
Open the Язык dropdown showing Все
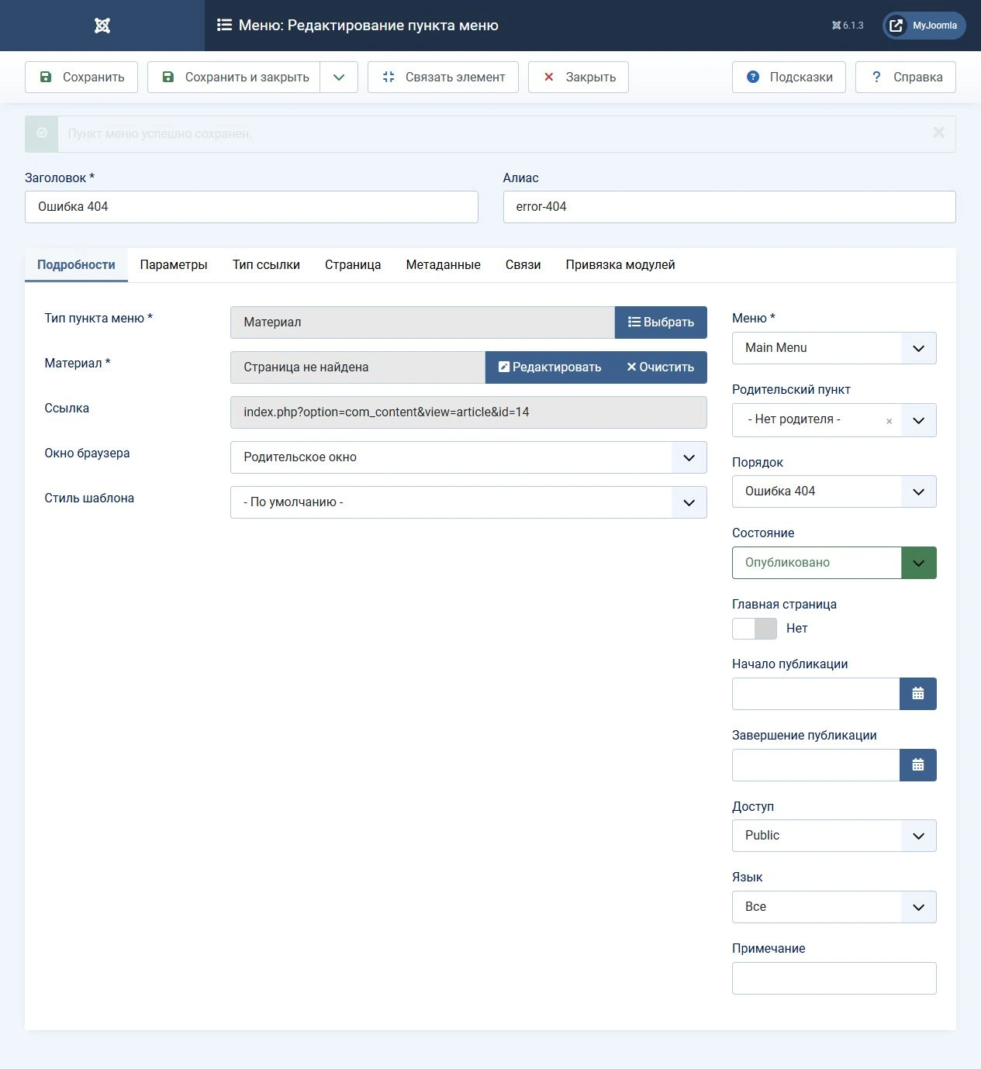point(834,907)
